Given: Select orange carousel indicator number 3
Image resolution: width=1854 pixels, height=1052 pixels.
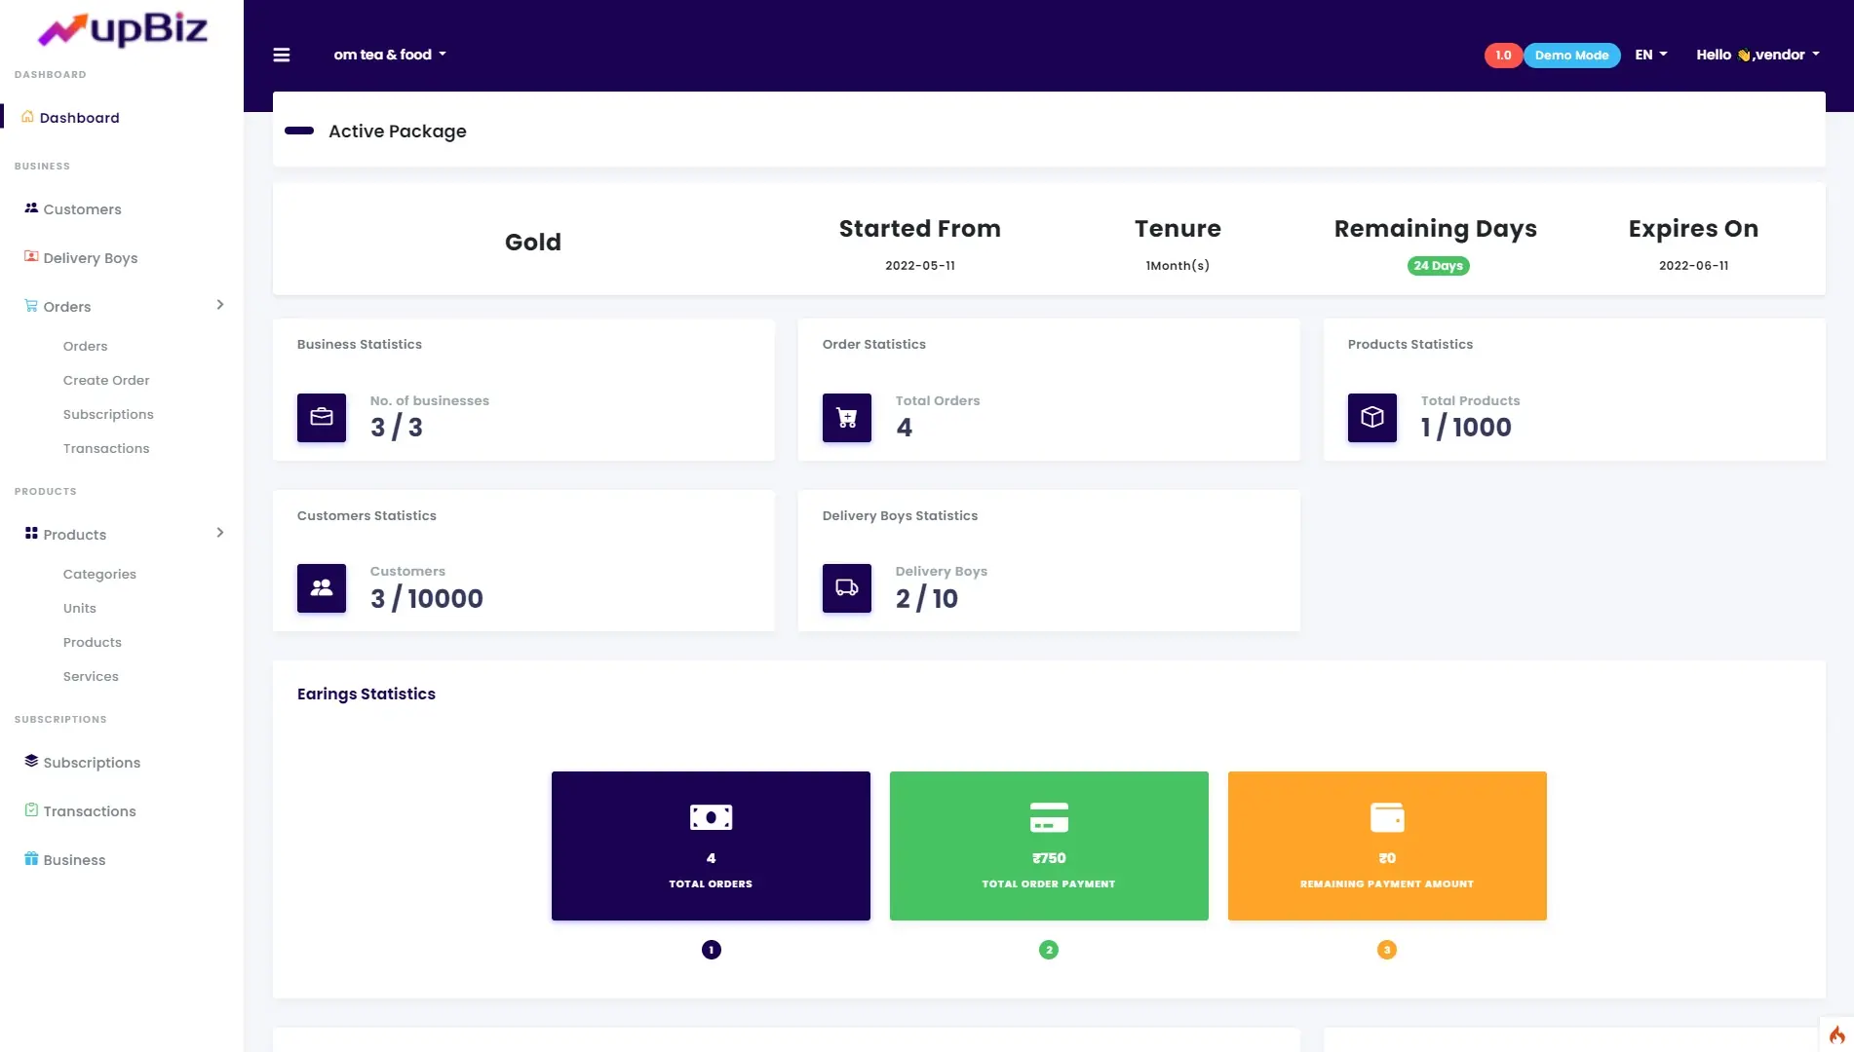Looking at the screenshot, I should click(x=1386, y=950).
